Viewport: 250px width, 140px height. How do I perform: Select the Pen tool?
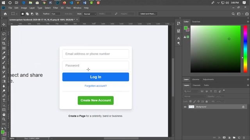4,96
